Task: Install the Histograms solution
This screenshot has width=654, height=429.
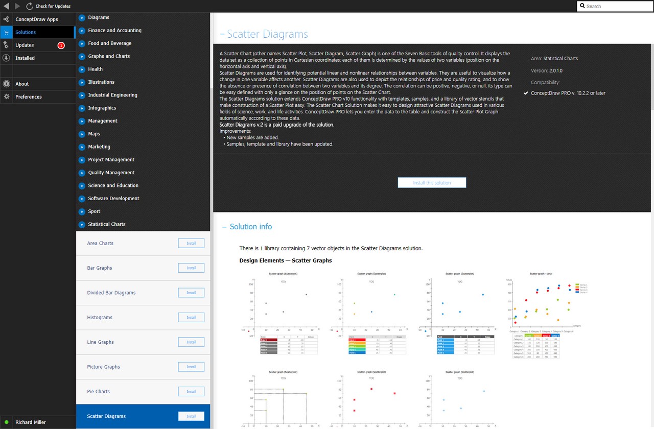Action: (x=191, y=317)
